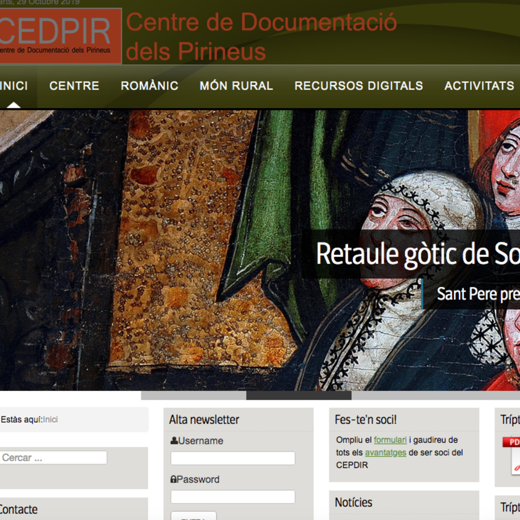Click the user icon beside Username

[174, 441]
